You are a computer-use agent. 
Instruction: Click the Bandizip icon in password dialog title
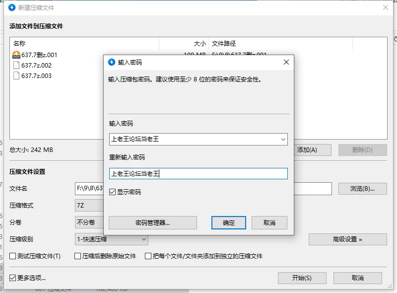112,62
